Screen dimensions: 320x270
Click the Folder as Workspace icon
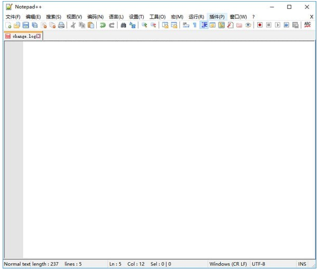(x=239, y=25)
